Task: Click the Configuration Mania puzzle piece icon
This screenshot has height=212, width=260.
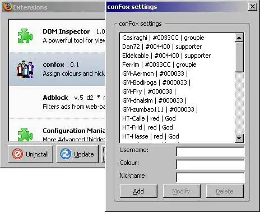Action: point(25,135)
